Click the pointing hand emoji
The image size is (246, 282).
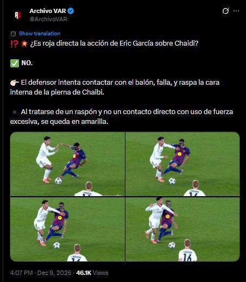(15, 83)
